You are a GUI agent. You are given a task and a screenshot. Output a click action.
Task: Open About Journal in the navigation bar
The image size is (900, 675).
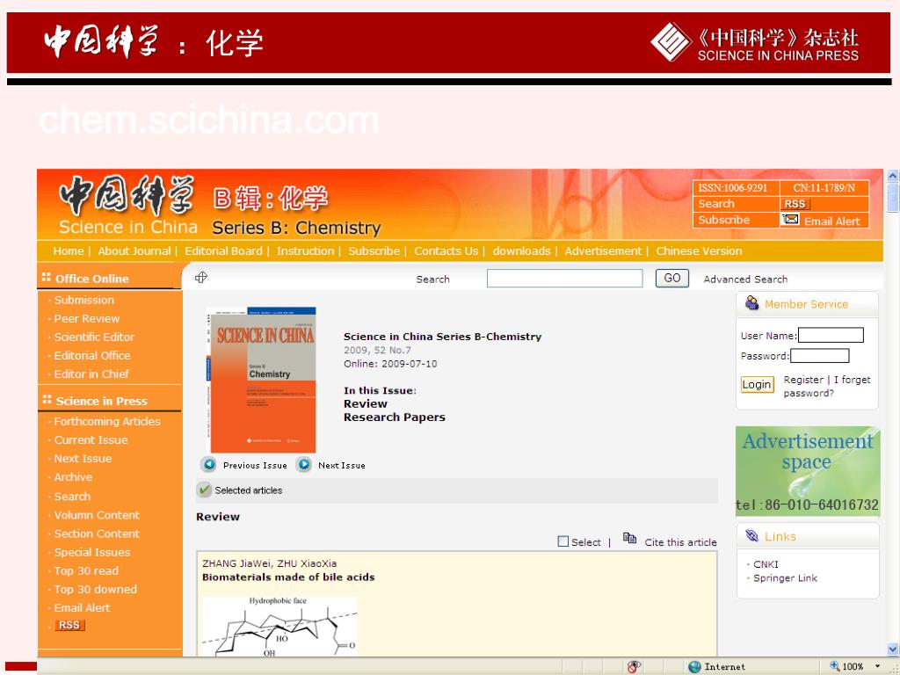point(134,250)
